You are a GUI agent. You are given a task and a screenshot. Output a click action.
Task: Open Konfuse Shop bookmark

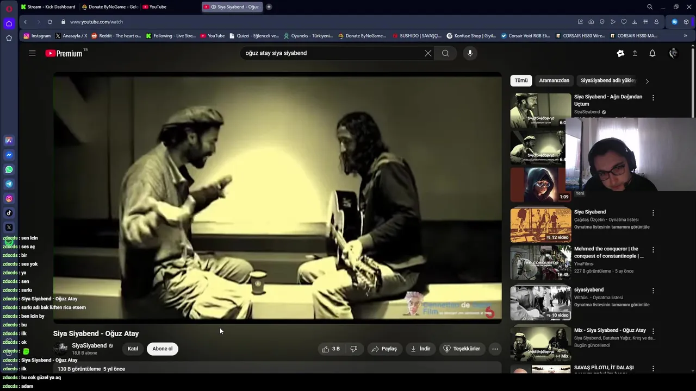click(x=471, y=36)
